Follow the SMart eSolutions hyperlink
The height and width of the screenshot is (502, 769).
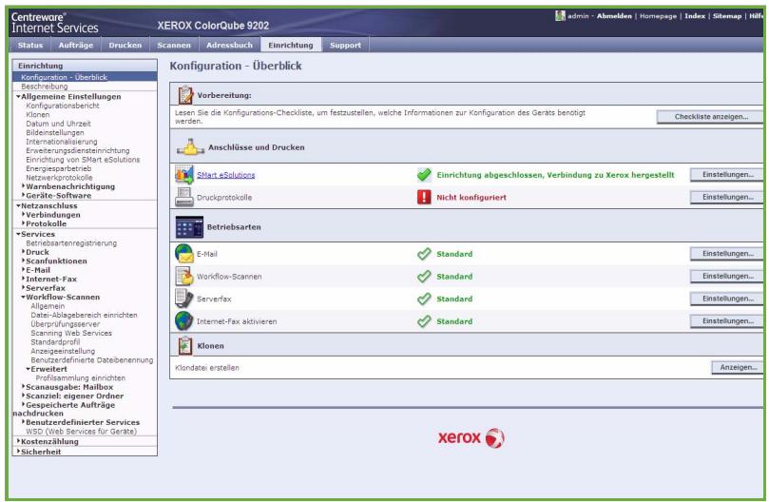225,175
